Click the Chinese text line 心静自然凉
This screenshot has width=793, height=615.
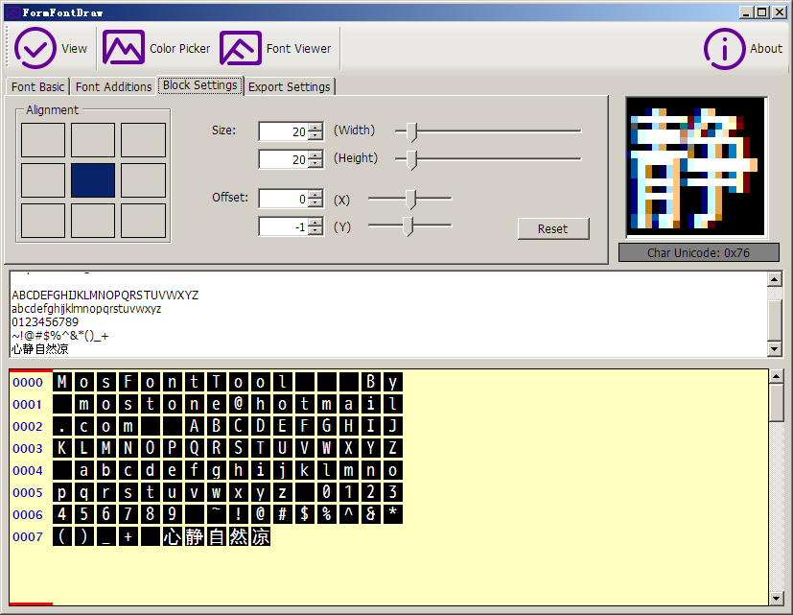(40, 348)
